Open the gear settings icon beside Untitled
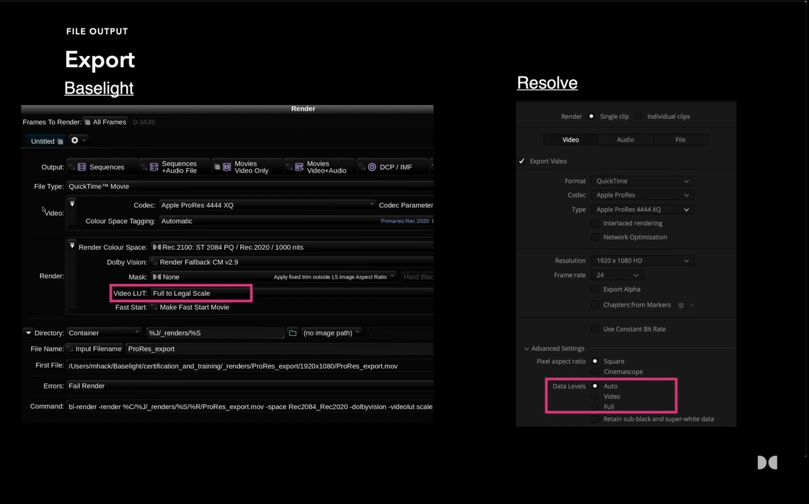The height and width of the screenshot is (504, 809). [75, 140]
